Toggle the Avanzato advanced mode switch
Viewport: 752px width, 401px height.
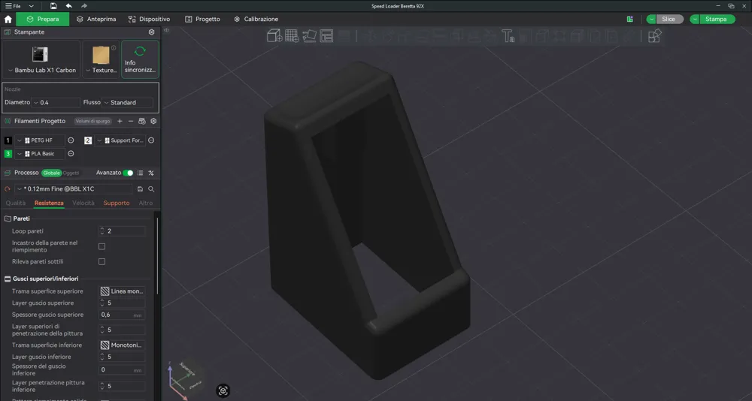[128, 173]
